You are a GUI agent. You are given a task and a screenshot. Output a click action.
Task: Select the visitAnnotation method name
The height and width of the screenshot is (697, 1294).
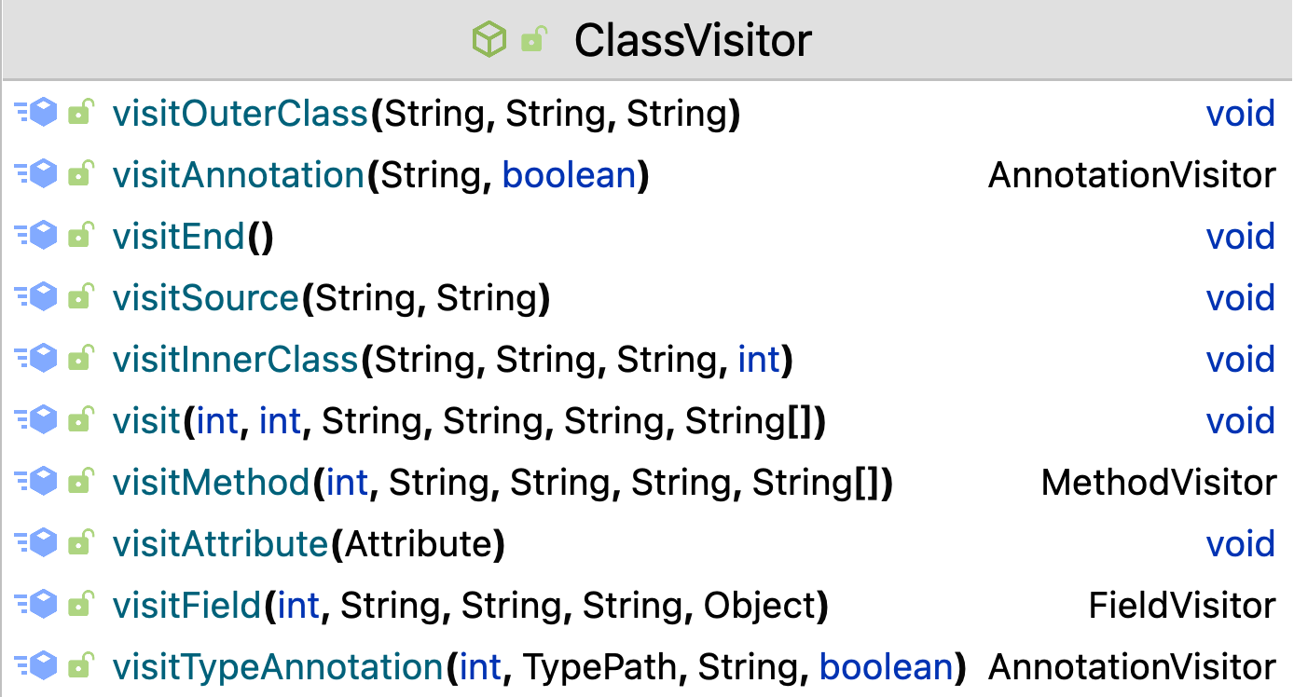tap(239, 175)
